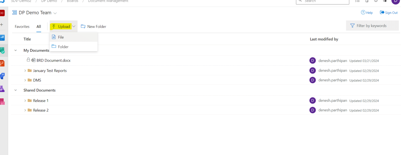The width and height of the screenshot is (401, 155).
Task: Click the New Folder button
Action: [93, 27]
